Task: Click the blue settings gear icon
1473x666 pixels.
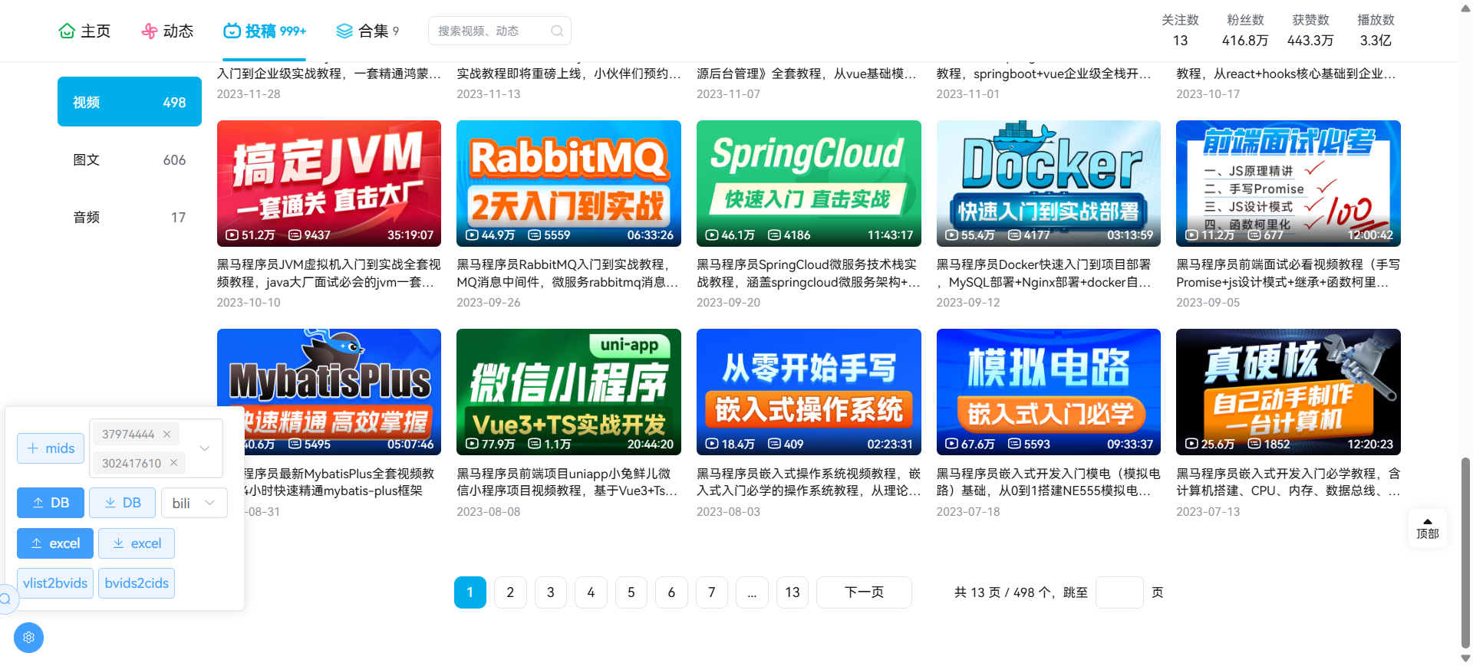Action: (x=28, y=638)
